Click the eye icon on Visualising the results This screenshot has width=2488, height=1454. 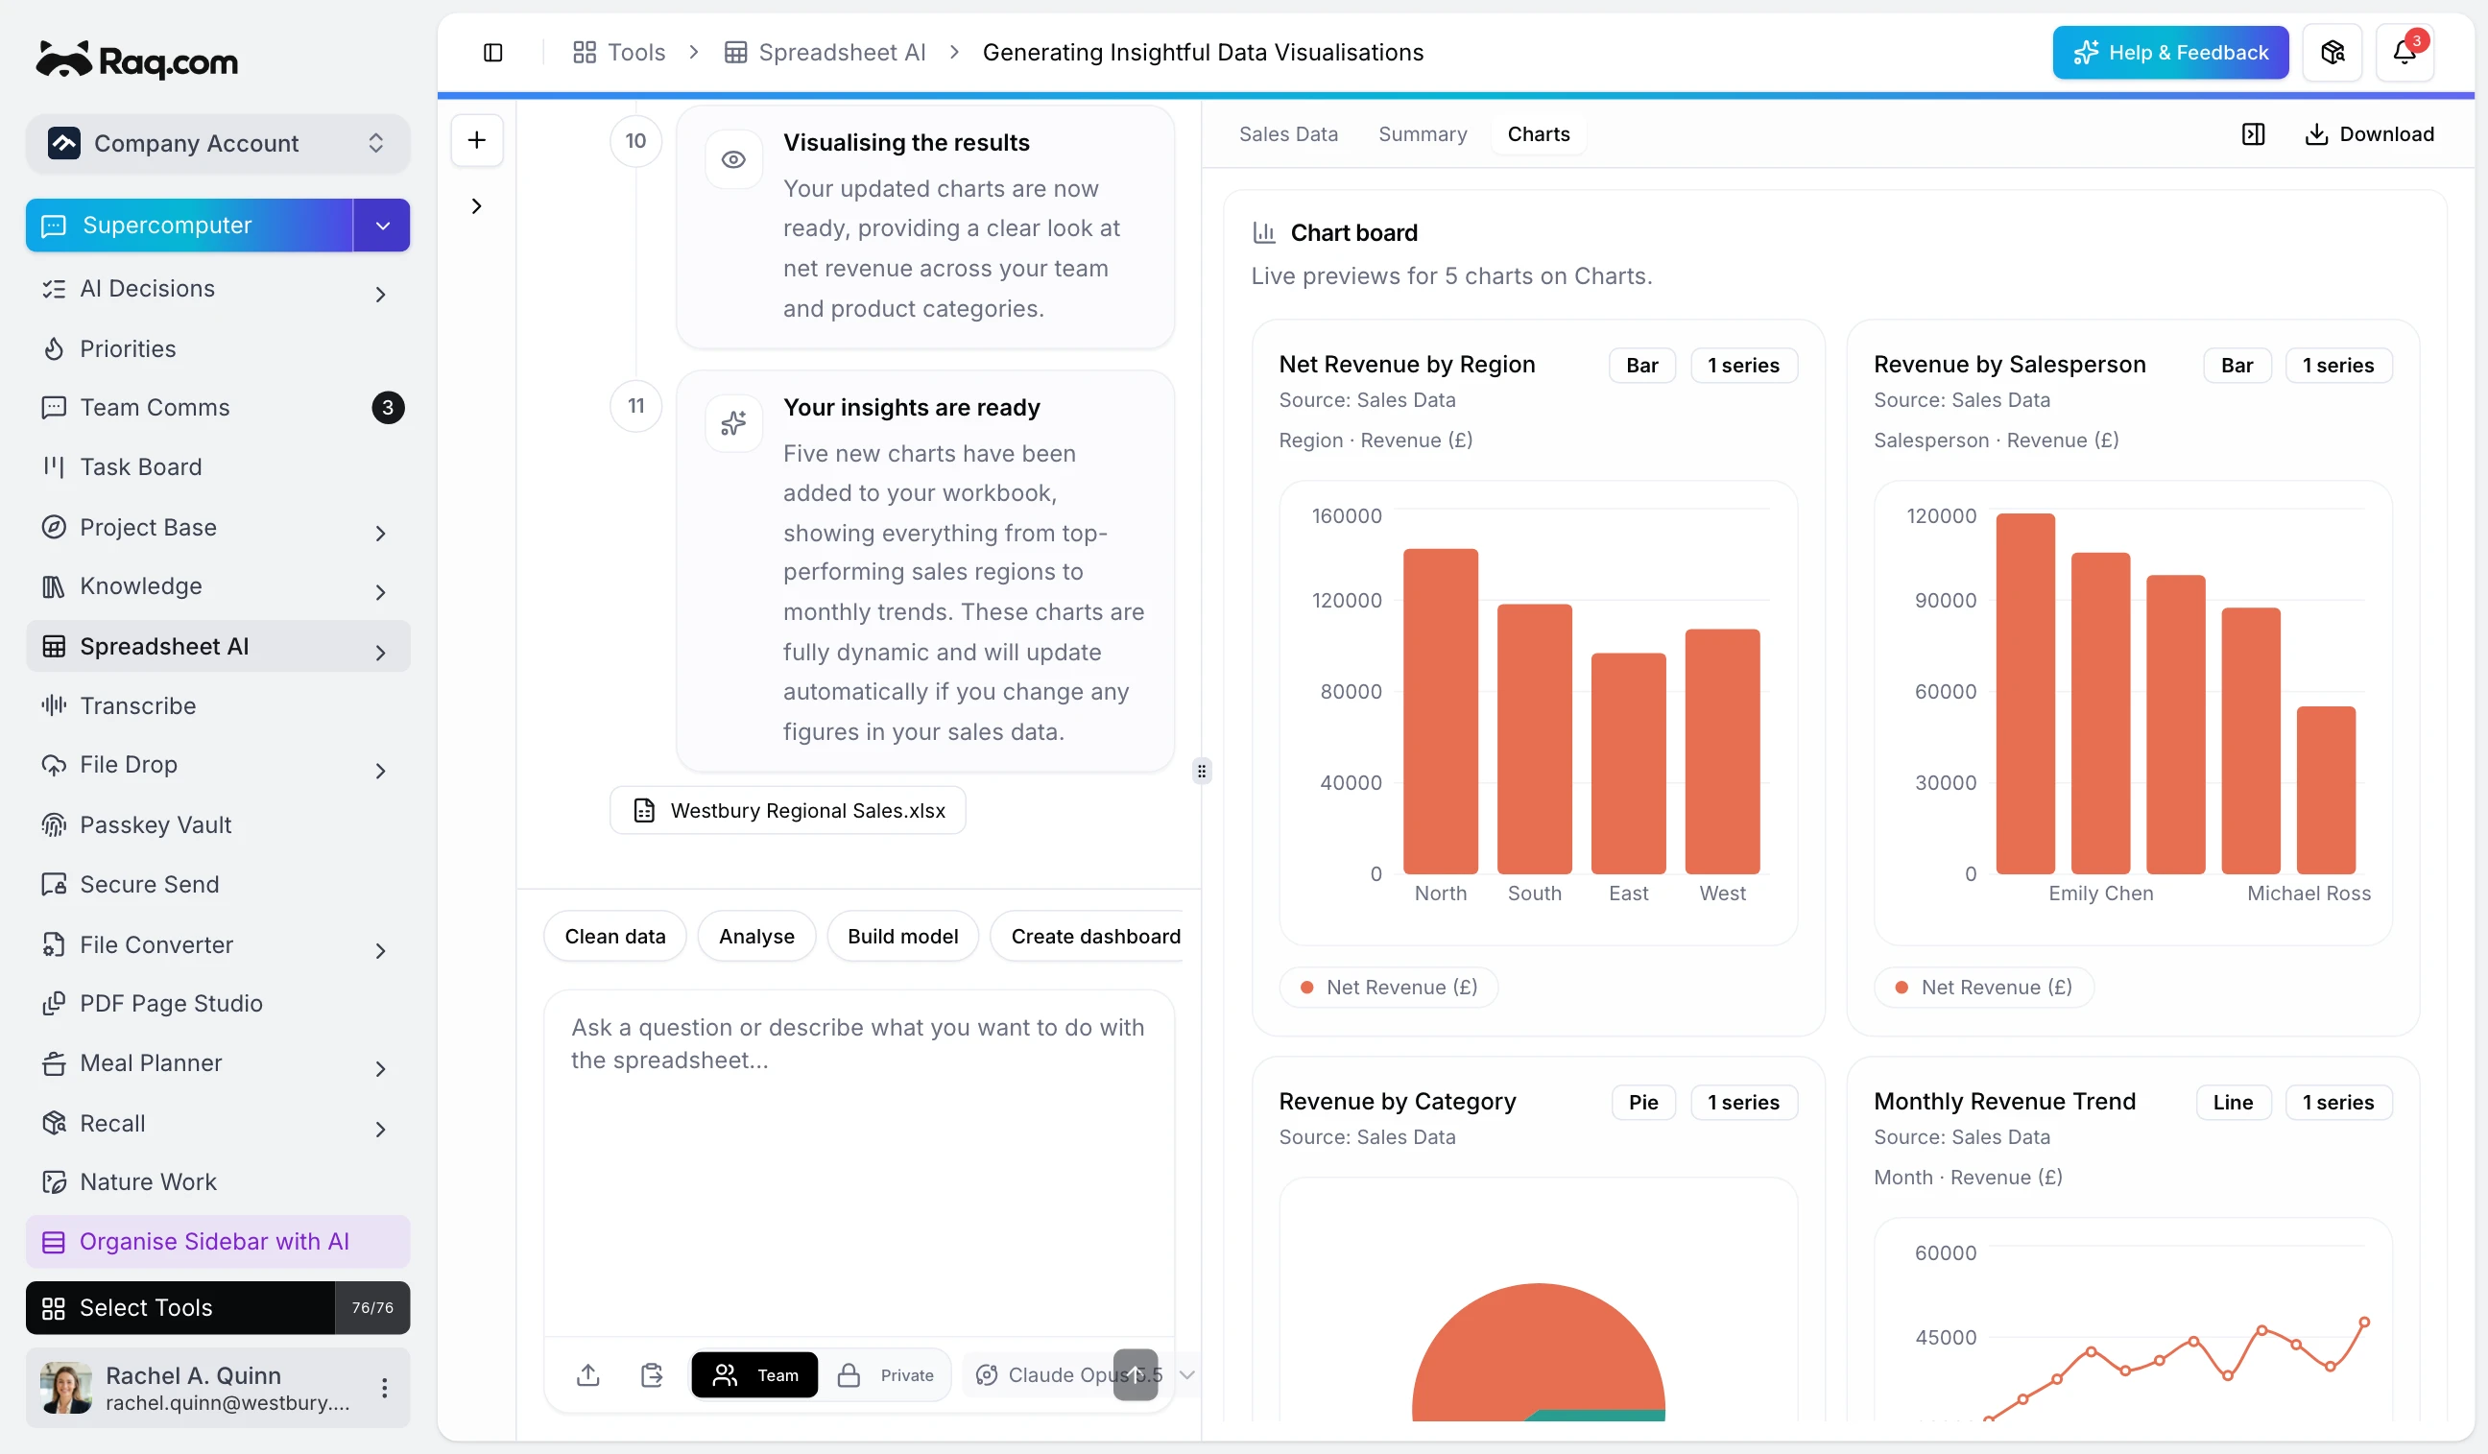(x=733, y=159)
